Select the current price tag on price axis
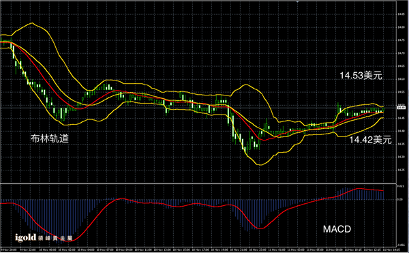 click(x=402, y=108)
